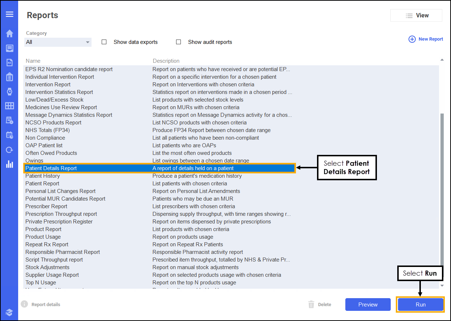Go to the Home icon
The width and height of the screenshot is (451, 321).
[9, 34]
